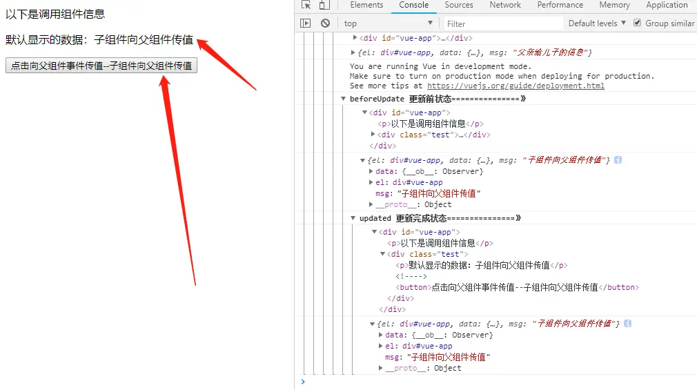
Task: Expand data Observer in beforeUpdate object
Action: (371, 170)
